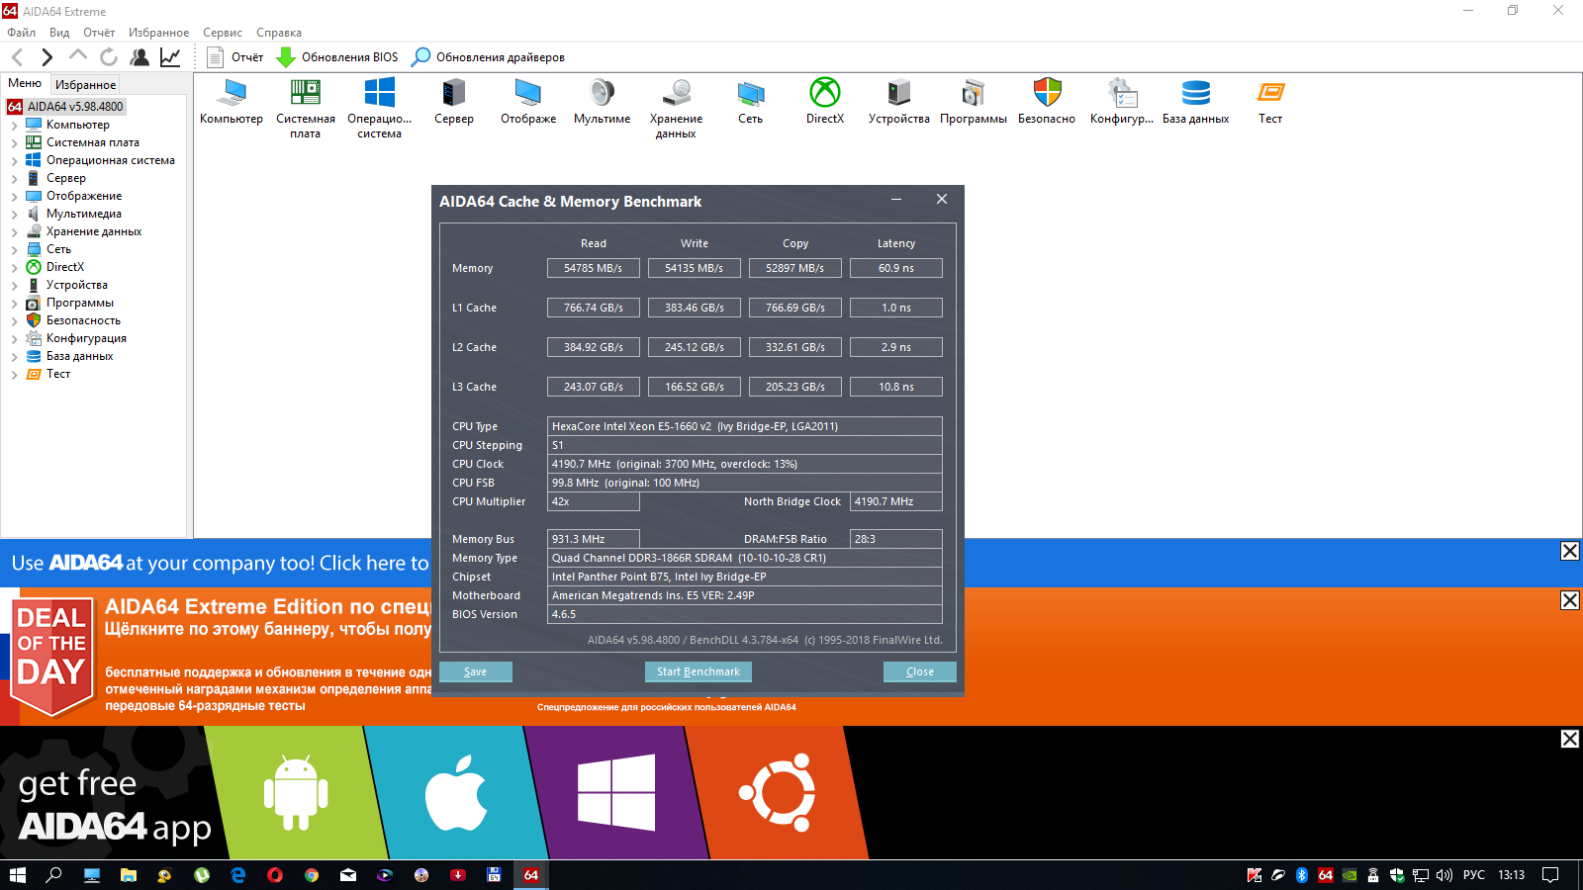
Task: Close the blue company banner
Action: tap(1570, 551)
